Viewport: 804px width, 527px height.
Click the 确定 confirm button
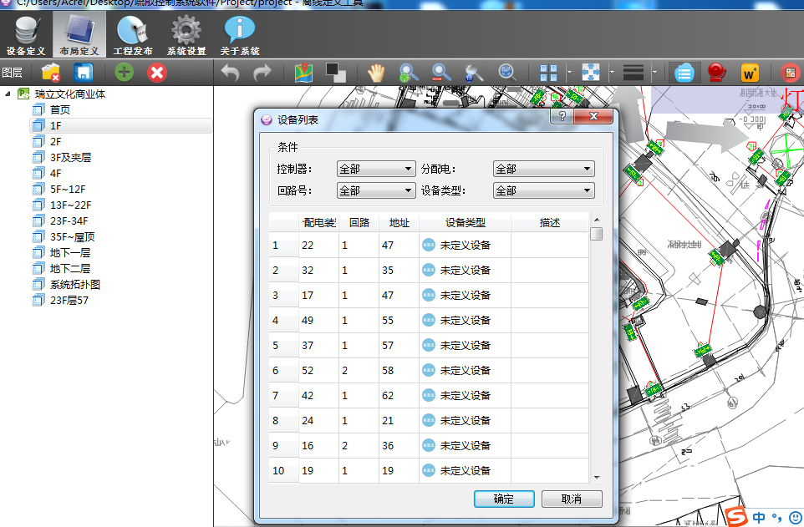504,499
